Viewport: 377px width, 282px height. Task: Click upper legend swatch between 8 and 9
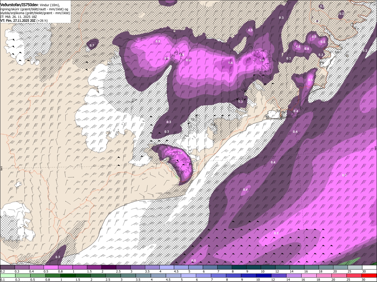click(x=239, y=267)
